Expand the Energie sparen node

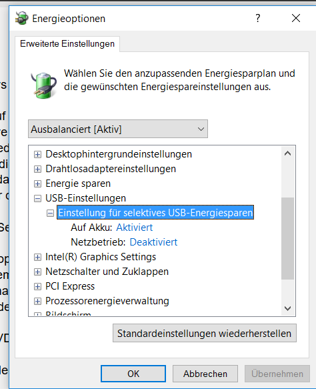coord(37,184)
